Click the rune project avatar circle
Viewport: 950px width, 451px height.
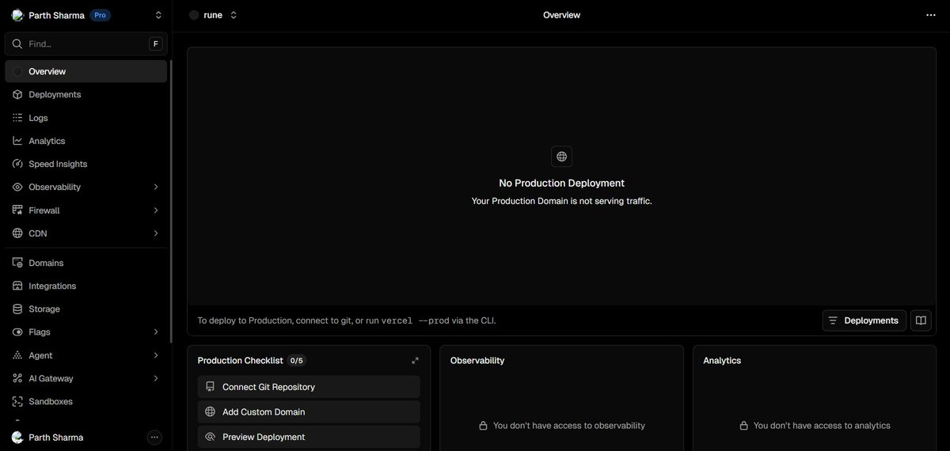194,15
